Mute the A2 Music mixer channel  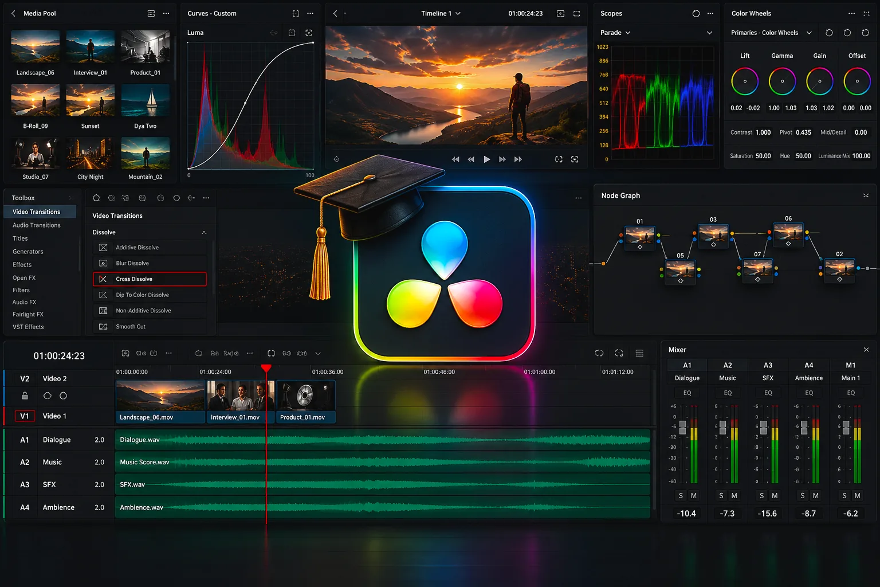pyautogui.click(x=734, y=496)
